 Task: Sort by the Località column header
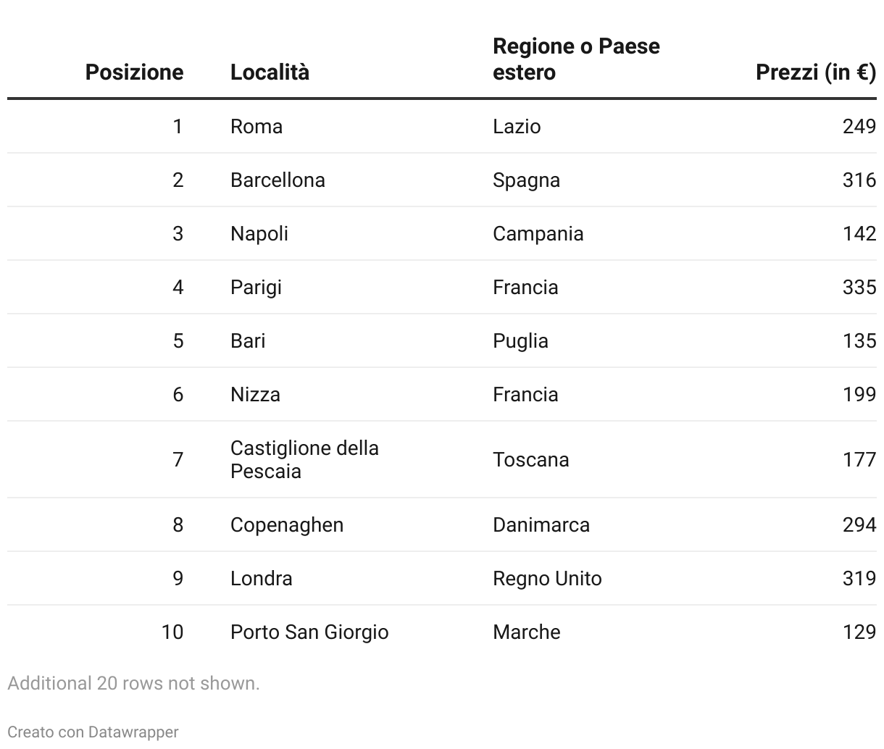270,72
